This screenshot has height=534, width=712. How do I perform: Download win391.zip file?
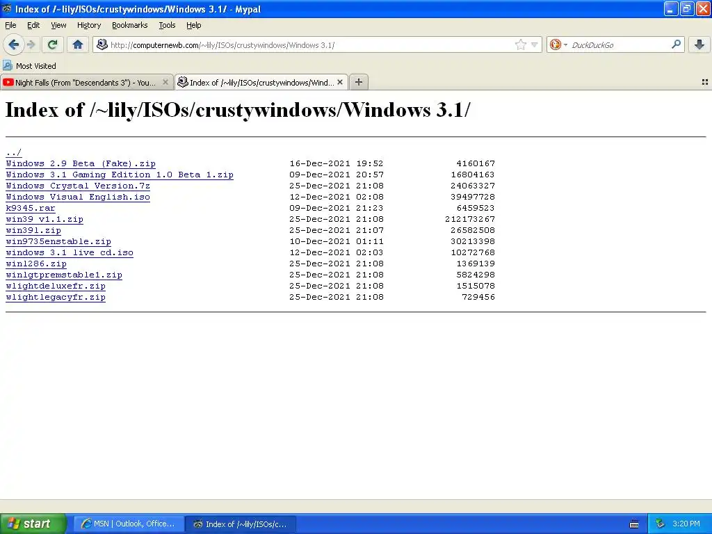tap(33, 230)
